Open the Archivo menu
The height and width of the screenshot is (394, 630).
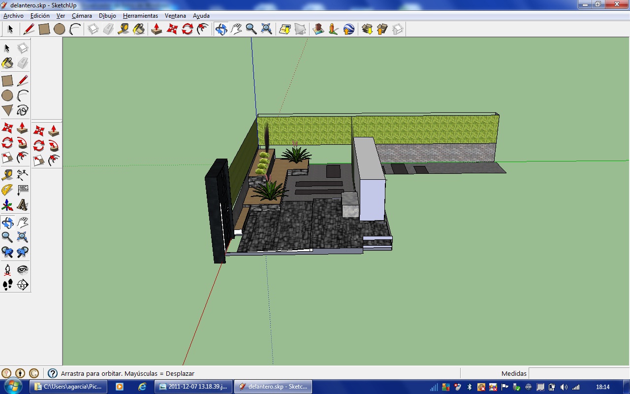pos(13,16)
